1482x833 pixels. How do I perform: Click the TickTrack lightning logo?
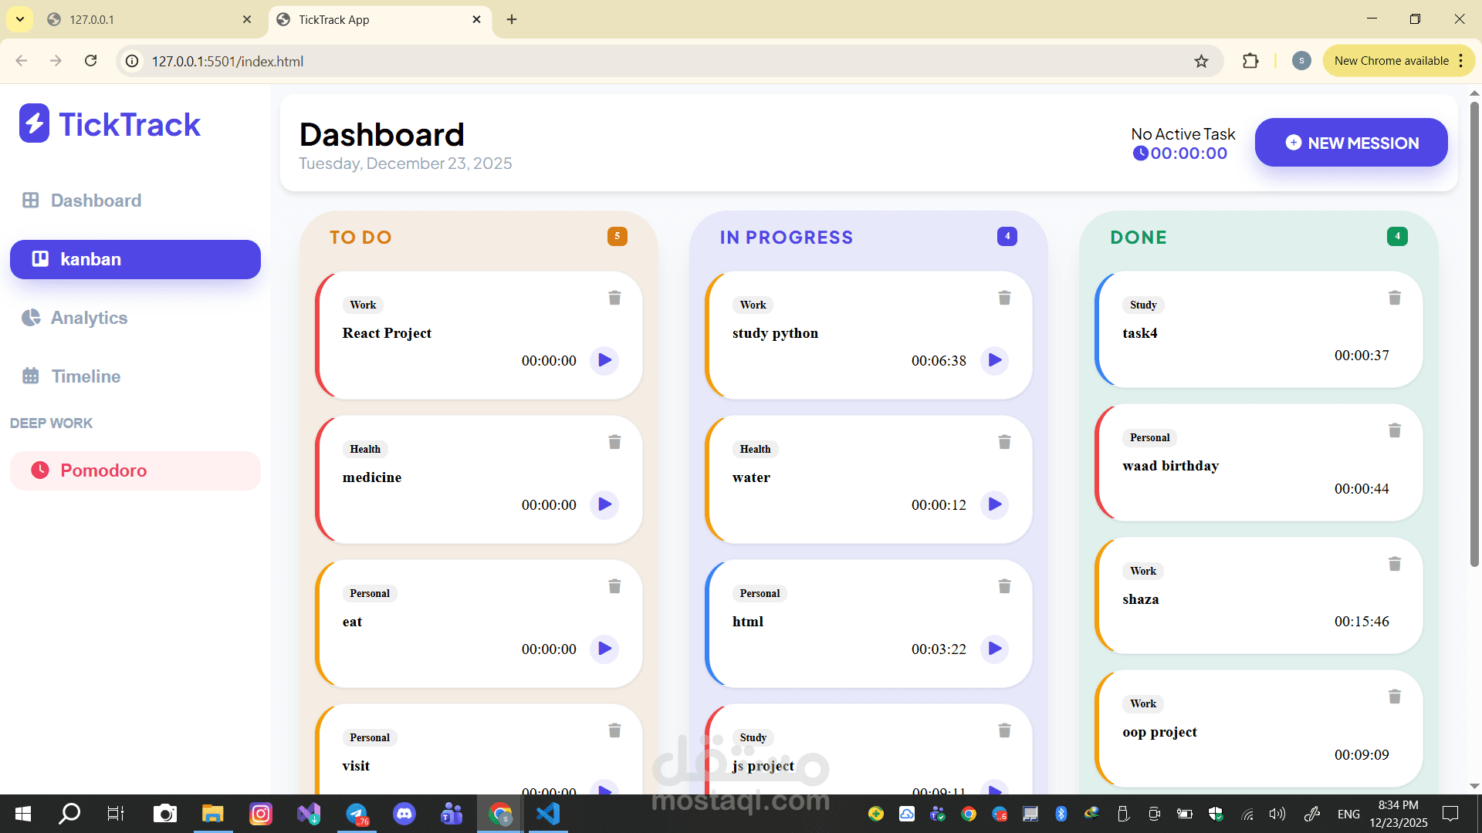pyautogui.click(x=34, y=124)
